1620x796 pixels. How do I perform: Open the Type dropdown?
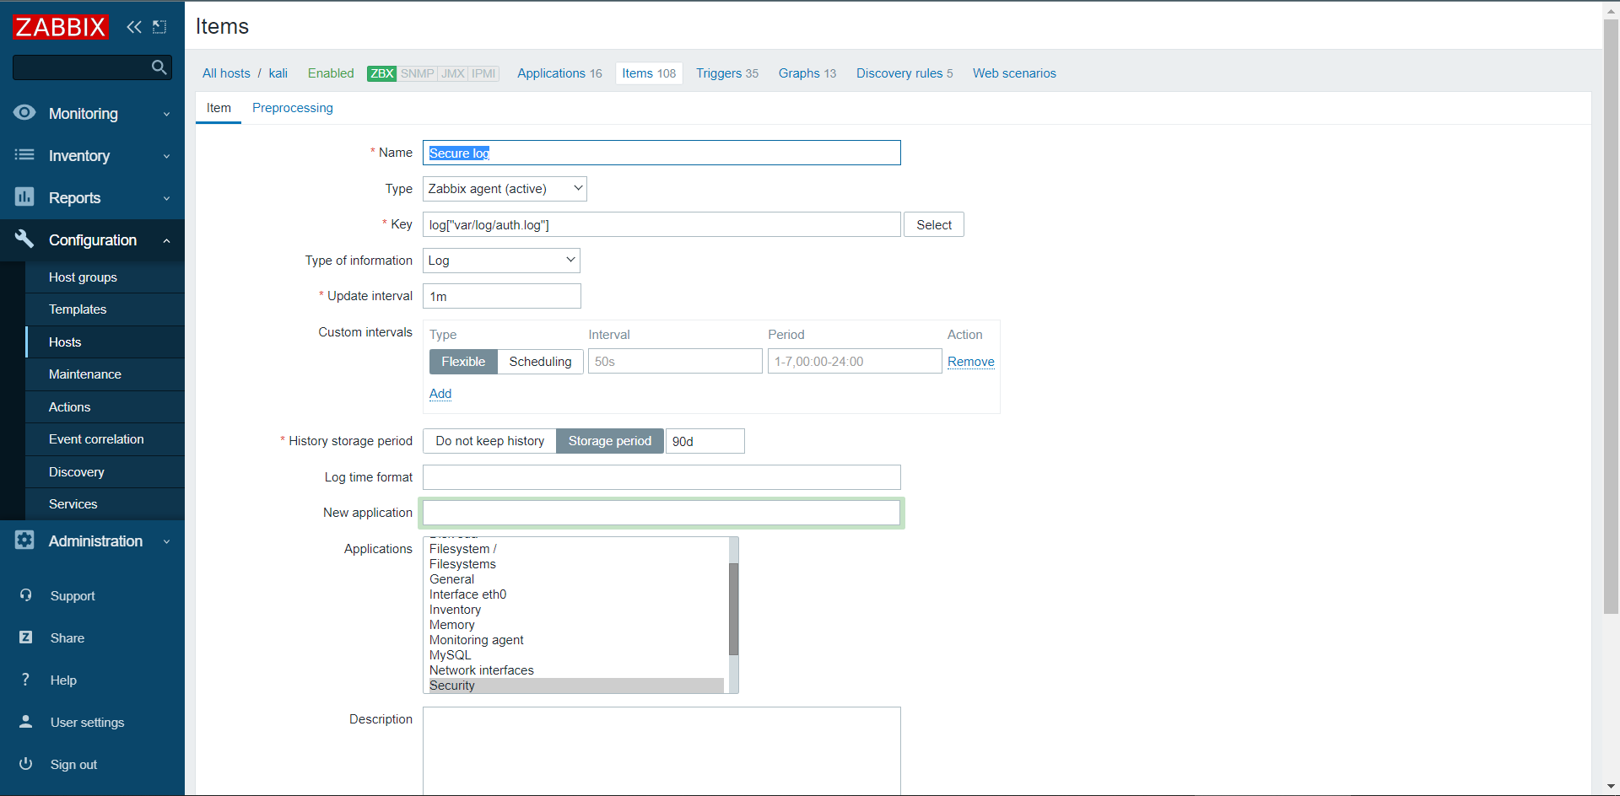coord(505,189)
